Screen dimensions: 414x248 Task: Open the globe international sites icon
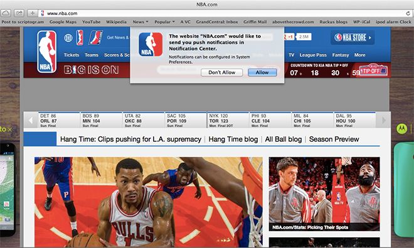[x=68, y=38]
